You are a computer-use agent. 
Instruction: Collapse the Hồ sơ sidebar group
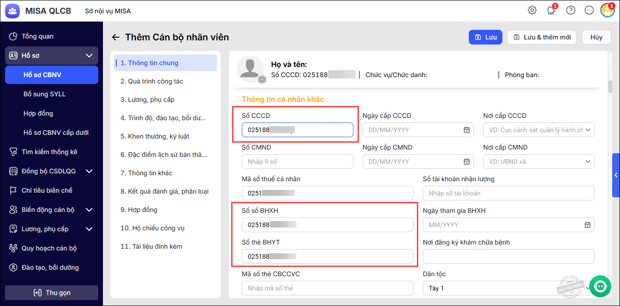click(89, 56)
